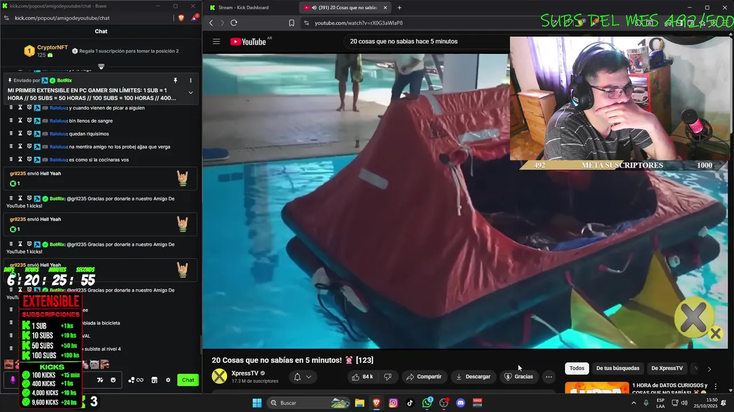The width and height of the screenshot is (734, 412).
Task: Open a new browser tab
Action: click(399, 7)
